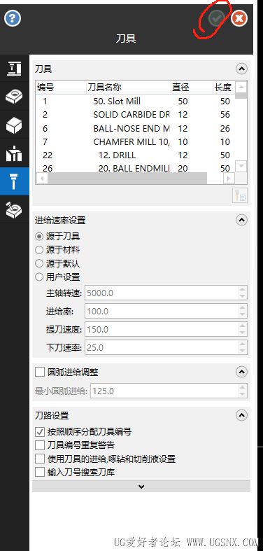Select the 20. BALL ENDMILL tool row
The height and width of the screenshot is (551, 263).
pyautogui.click(x=135, y=168)
